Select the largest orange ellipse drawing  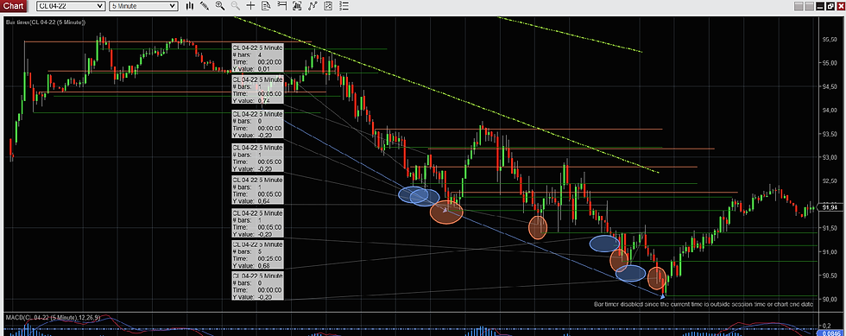(x=446, y=212)
